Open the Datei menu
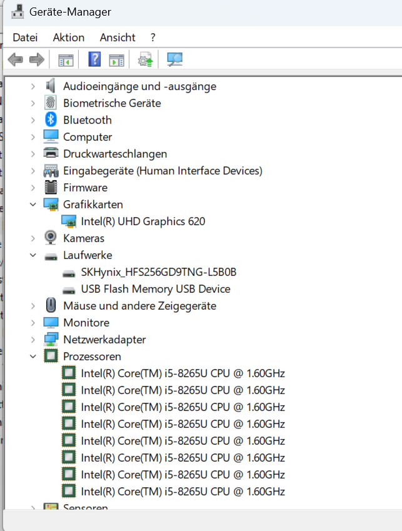Image resolution: width=402 pixels, height=531 pixels. coord(25,38)
